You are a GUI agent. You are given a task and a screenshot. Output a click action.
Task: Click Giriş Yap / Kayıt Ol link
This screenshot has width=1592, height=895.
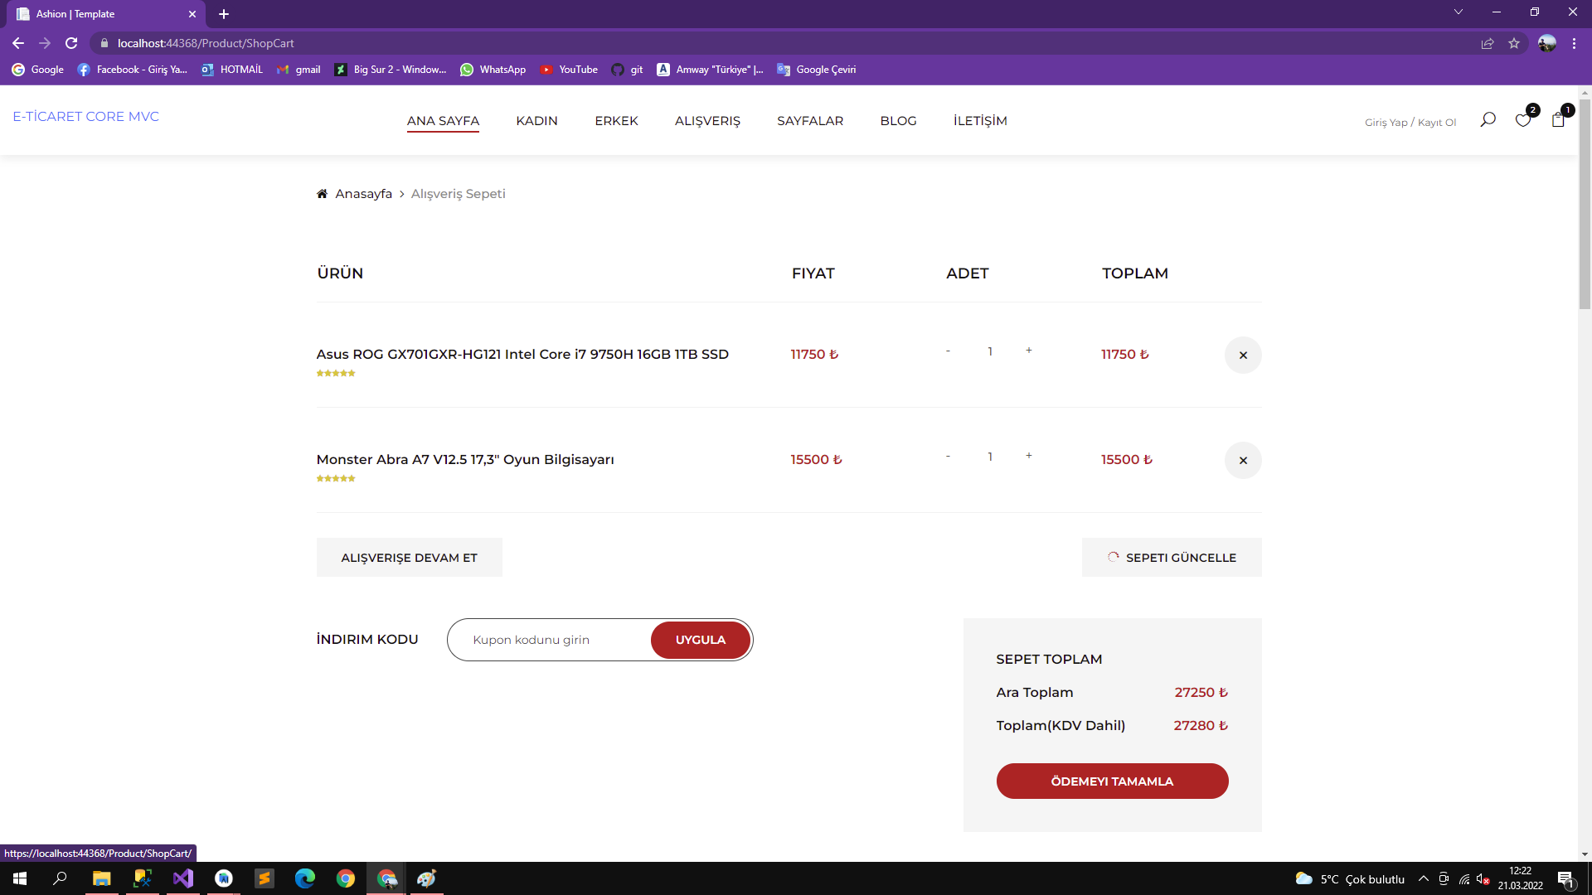[x=1410, y=123]
